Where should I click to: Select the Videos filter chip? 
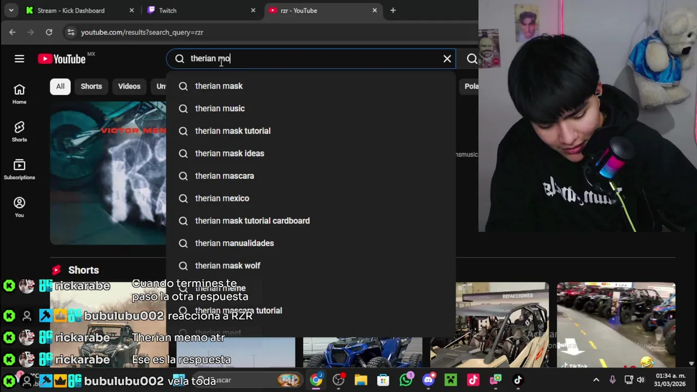tap(129, 86)
